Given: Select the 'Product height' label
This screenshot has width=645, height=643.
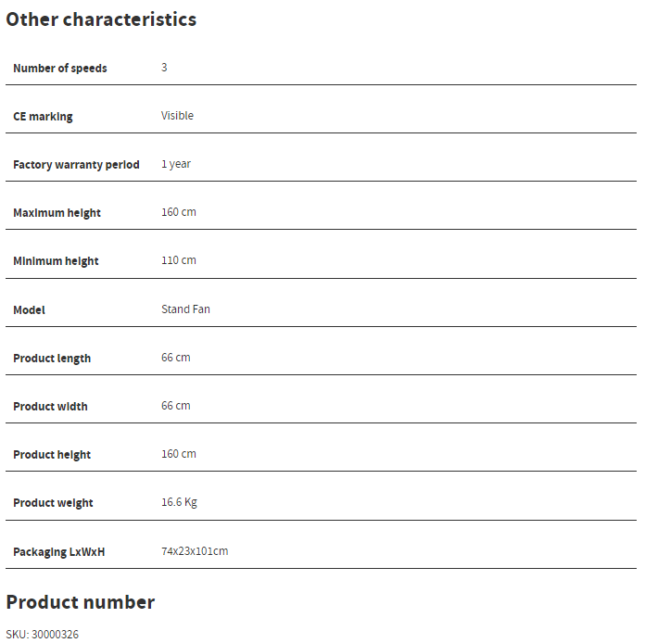Looking at the screenshot, I should (x=52, y=455).
